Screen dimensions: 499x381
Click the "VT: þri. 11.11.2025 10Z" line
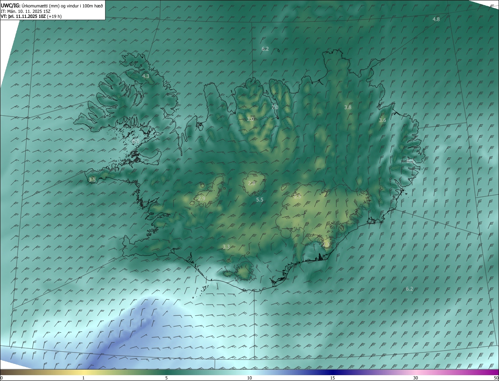[31, 16]
